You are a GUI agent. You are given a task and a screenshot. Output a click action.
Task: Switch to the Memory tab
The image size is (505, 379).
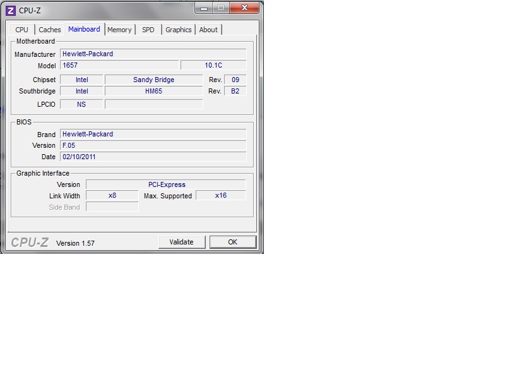coord(119,30)
